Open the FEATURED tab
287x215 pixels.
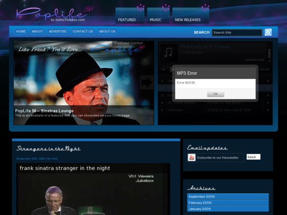pyautogui.click(x=130, y=16)
